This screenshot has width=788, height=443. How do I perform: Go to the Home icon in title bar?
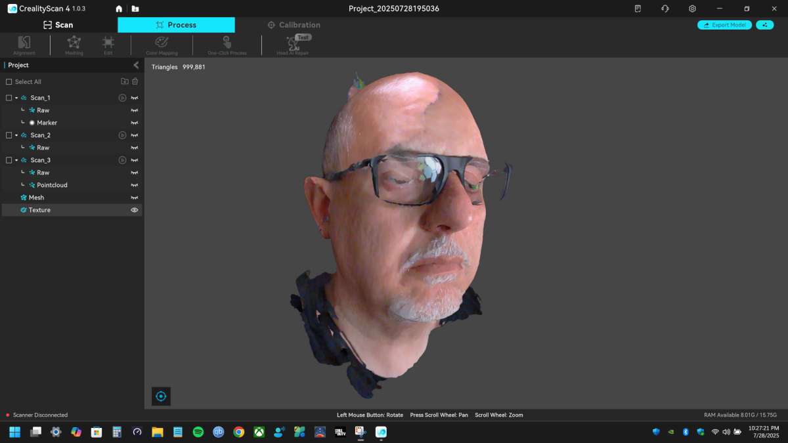[x=119, y=9]
